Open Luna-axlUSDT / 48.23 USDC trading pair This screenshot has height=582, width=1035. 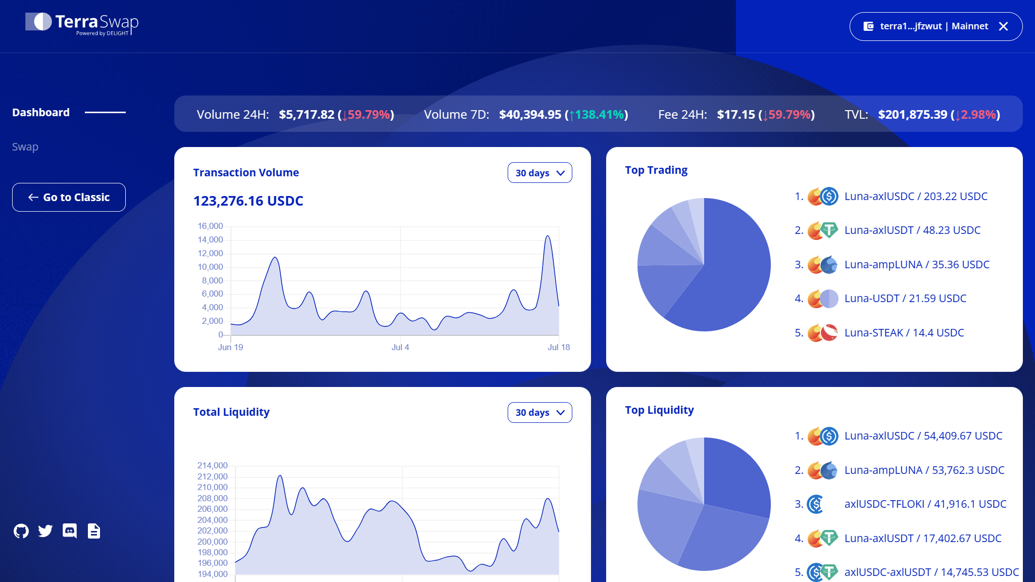(x=912, y=230)
